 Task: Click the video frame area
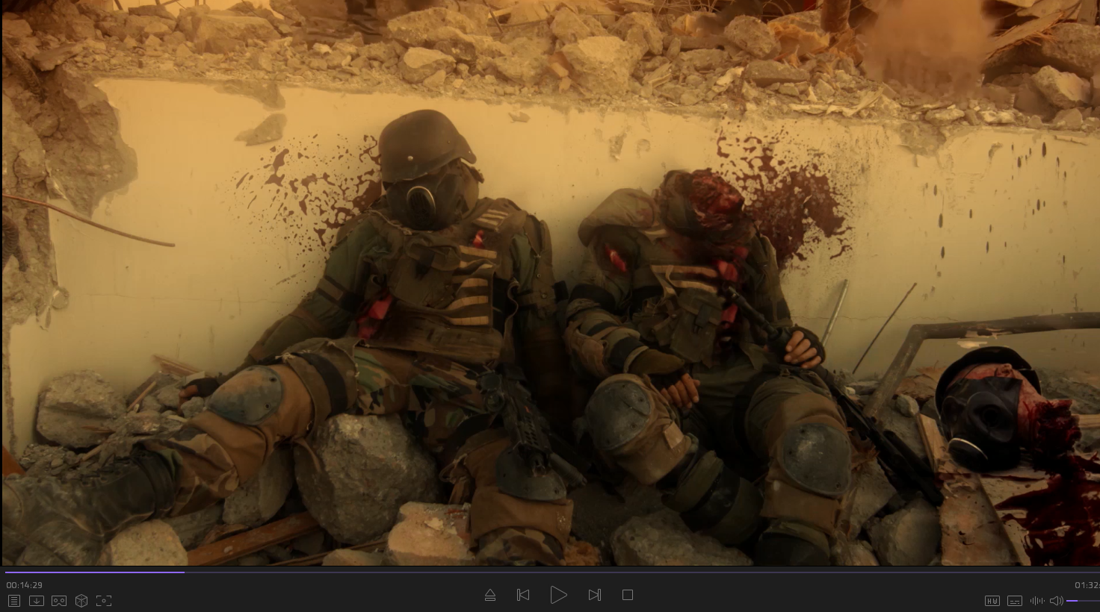tap(550, 284)
